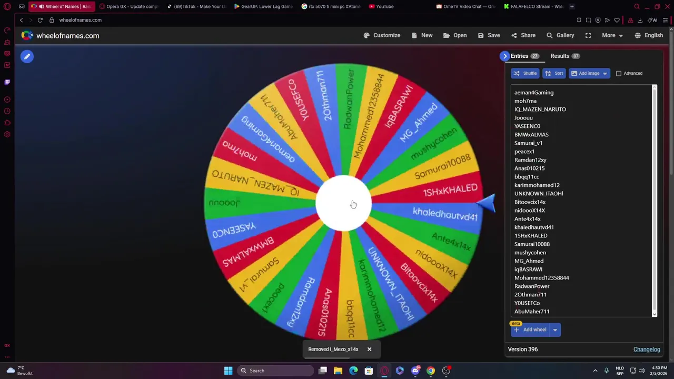
Task: Open Discord from the taskbar
Action: [415, 371]
